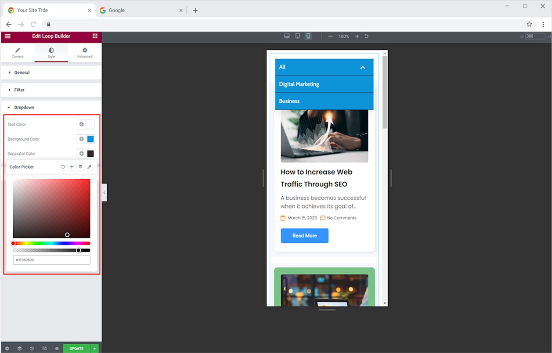Image resolution: width=552 pixels, height=353 pixels.
Task: Open the Advanced tab
Action: pos(85,53)
